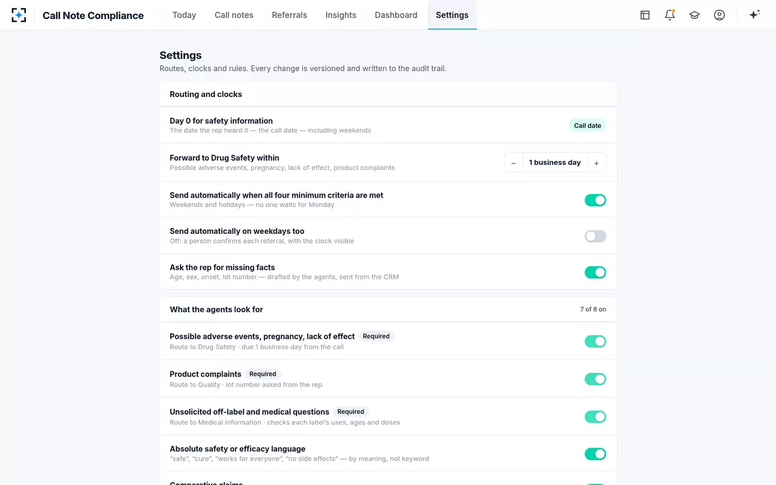Click 'What the agents look for' header
The image size is (776, 485).
pos(216,309)
